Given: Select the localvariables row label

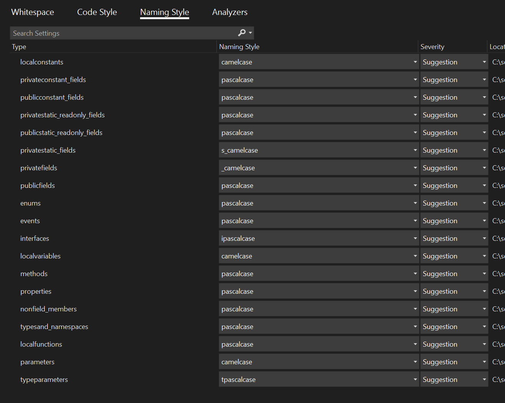Looking at the screenshot, I should (x=40, y=256).
